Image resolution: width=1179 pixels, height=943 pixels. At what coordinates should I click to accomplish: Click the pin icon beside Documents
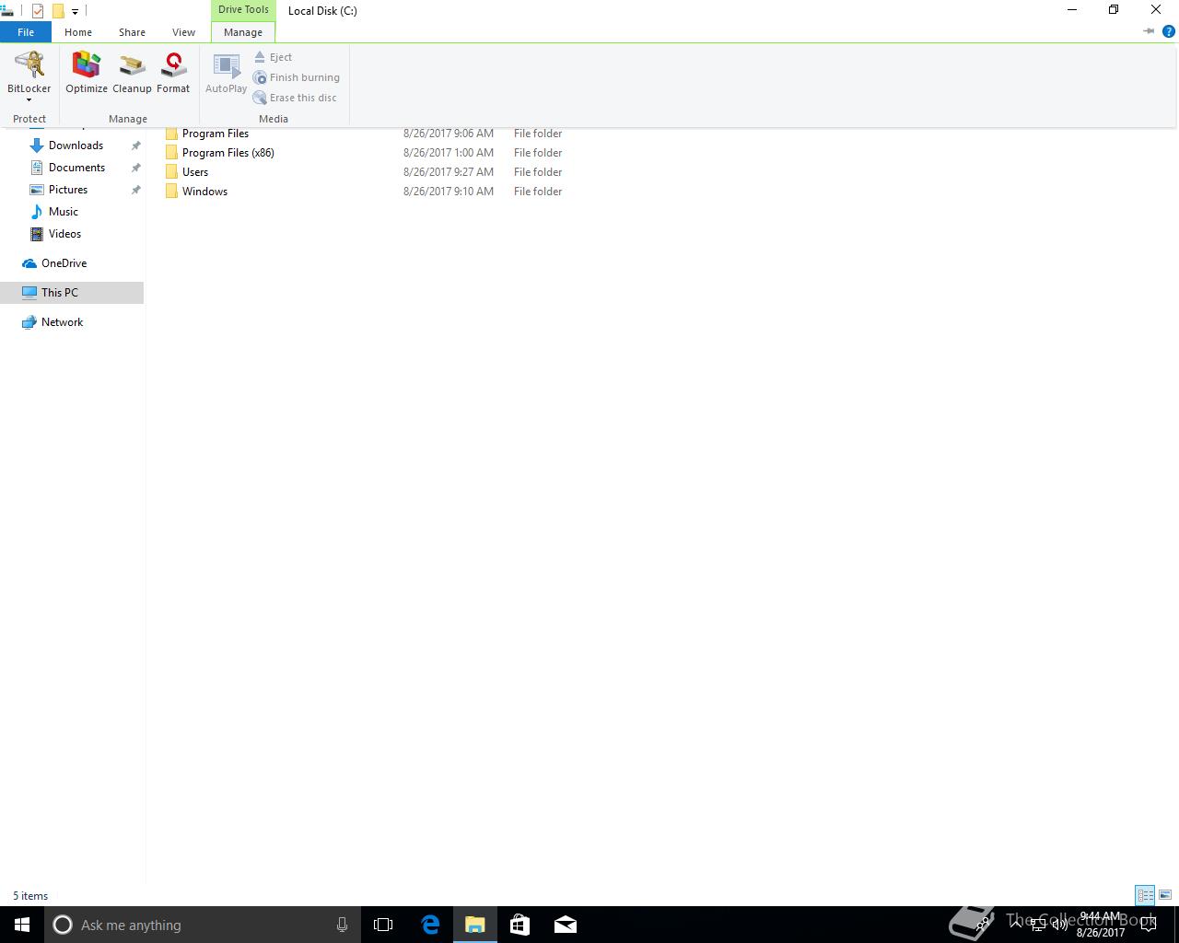coord(135,168)
